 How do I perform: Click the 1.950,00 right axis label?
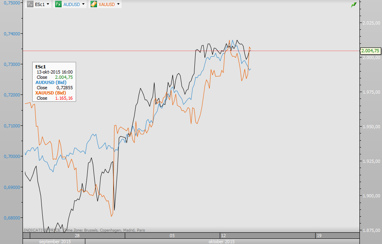coord(371,127)
